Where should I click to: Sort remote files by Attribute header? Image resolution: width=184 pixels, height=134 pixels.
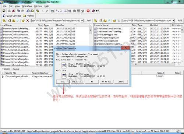point(176,25)
